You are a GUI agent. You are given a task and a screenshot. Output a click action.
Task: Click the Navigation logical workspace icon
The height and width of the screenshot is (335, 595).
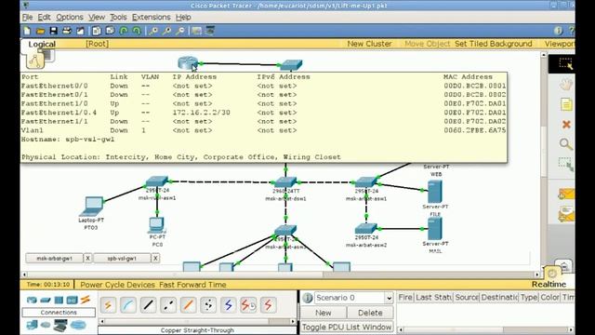click(35, 60)
